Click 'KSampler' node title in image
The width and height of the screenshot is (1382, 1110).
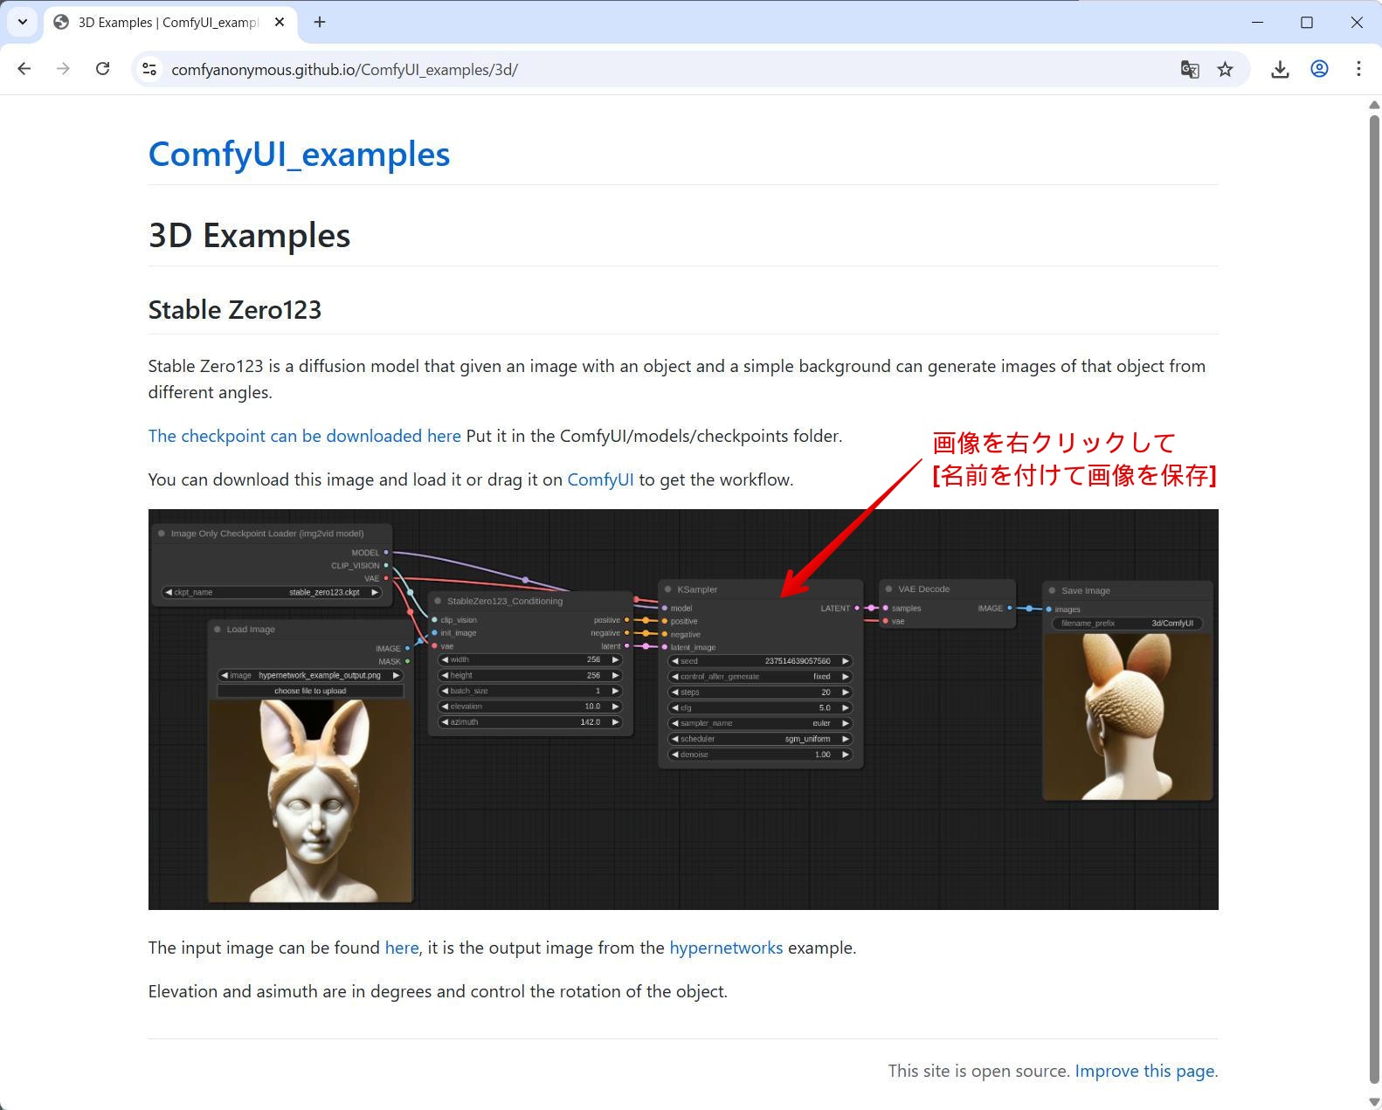tap(697, 589)
